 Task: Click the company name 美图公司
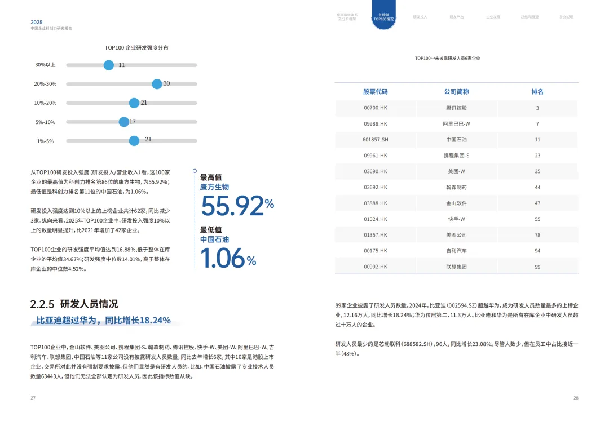456,235
